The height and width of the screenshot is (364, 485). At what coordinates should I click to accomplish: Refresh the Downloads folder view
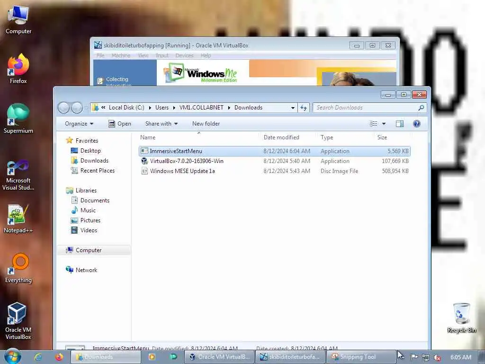click(304, 108)
